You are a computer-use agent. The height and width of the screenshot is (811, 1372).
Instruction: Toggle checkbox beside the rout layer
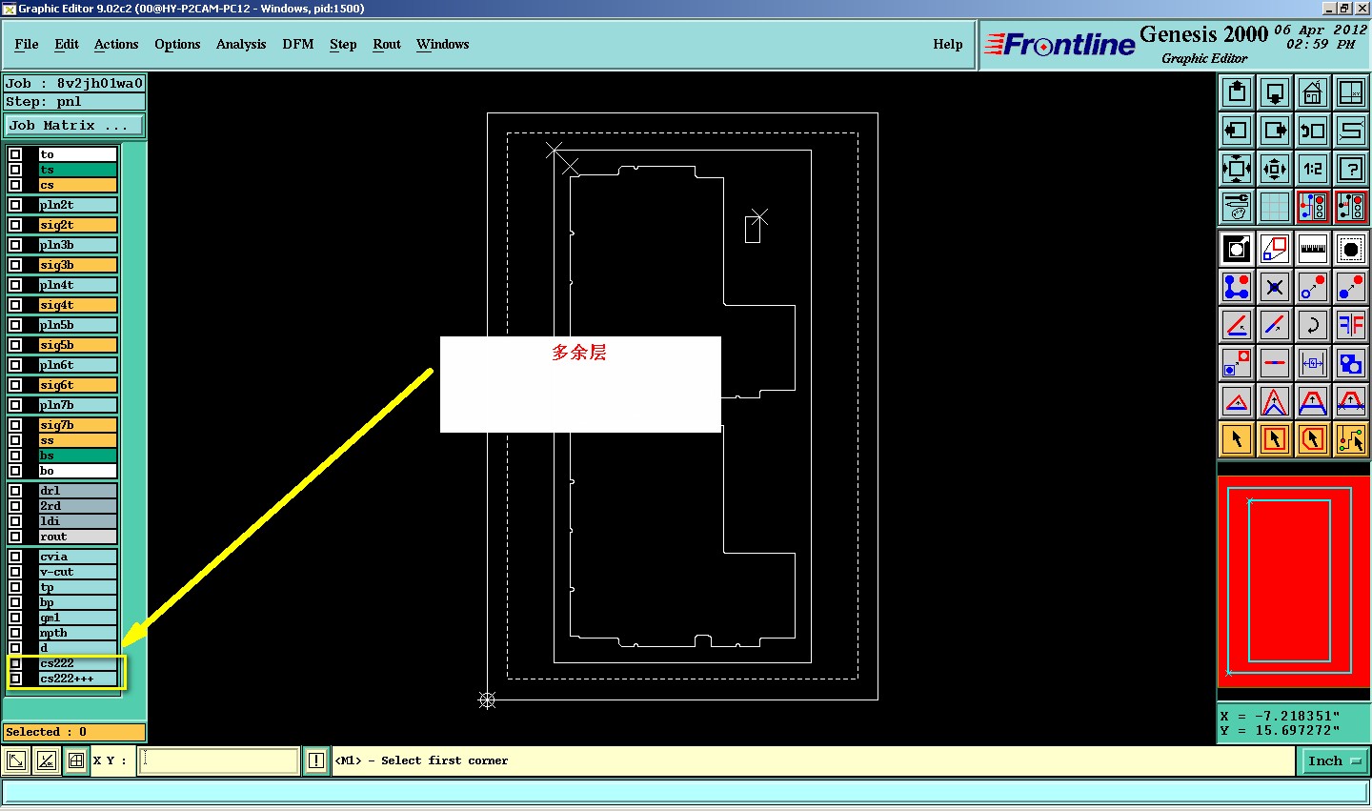point(15,537)
